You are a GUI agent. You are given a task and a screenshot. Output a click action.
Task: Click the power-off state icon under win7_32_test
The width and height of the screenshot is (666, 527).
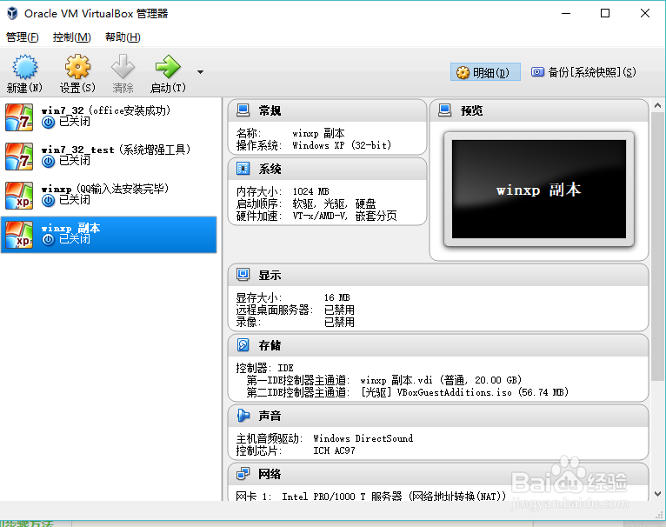click(x=49, y=162)
